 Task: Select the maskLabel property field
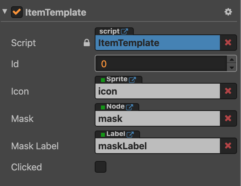tap(157, 146)
